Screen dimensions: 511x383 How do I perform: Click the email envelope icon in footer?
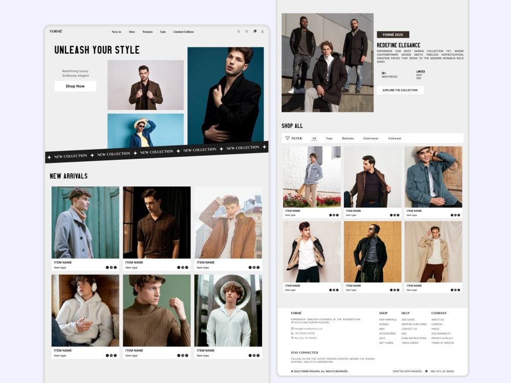(x=292, y=328)
